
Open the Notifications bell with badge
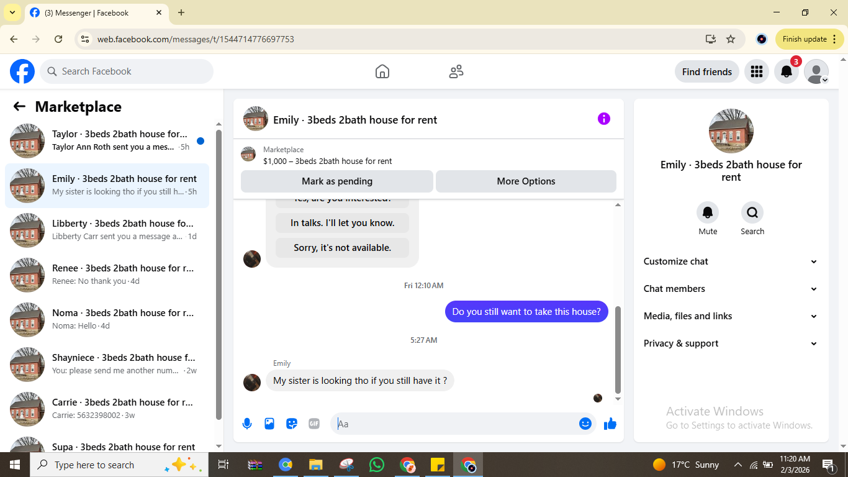coord(787,71)
